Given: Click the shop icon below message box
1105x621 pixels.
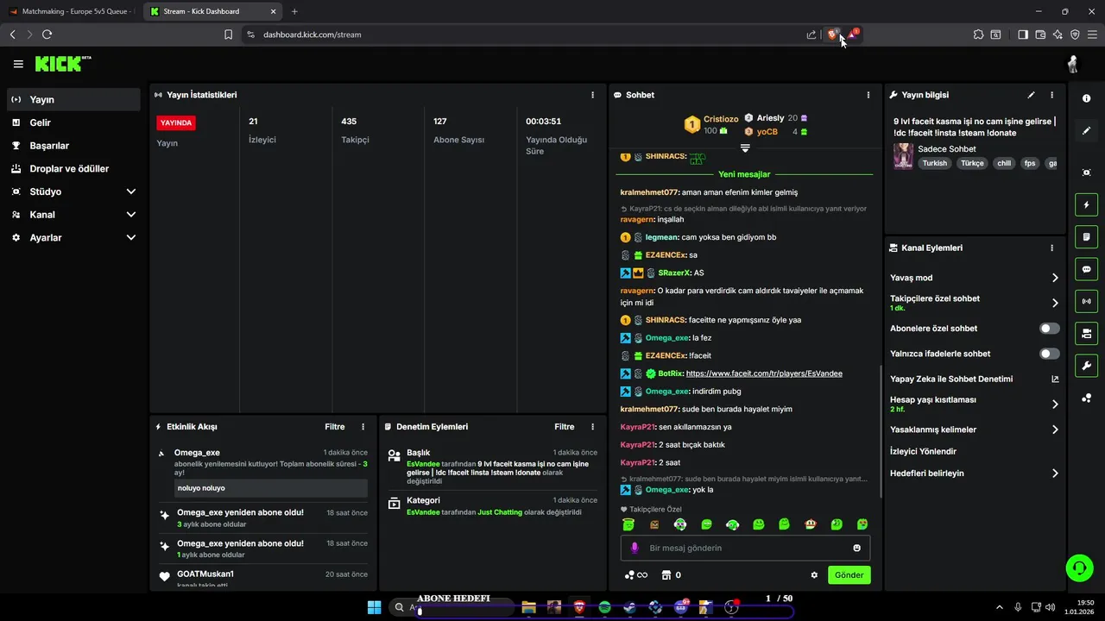Looking at the screenshot, I should tap(666, 575).
